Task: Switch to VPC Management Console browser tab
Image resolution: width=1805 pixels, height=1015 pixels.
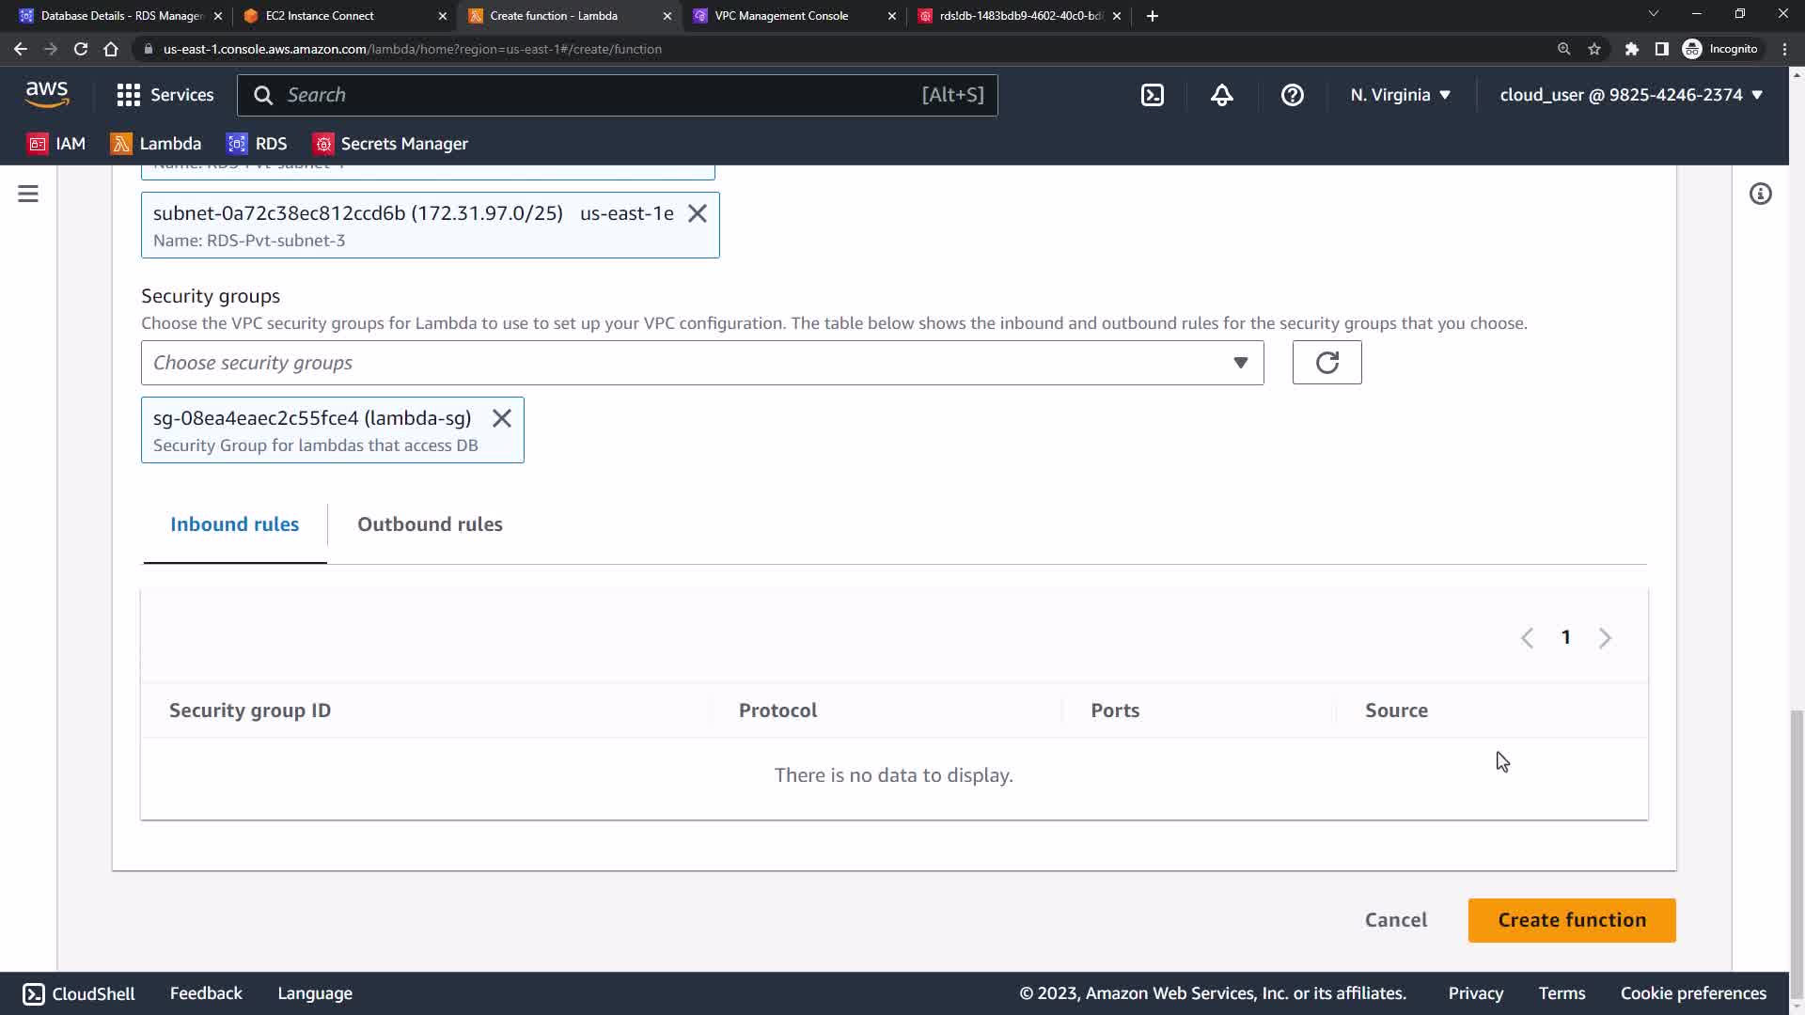Action: tap(781, 16)
